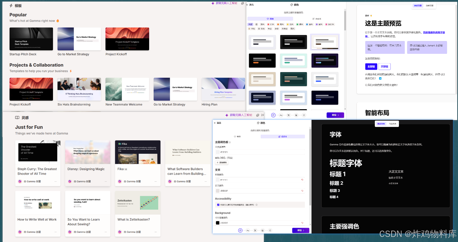The width and height of the screenshot is (458, 242).
Task: Toggle the 深色 filter chip
Action: click(x=262, y=24)
